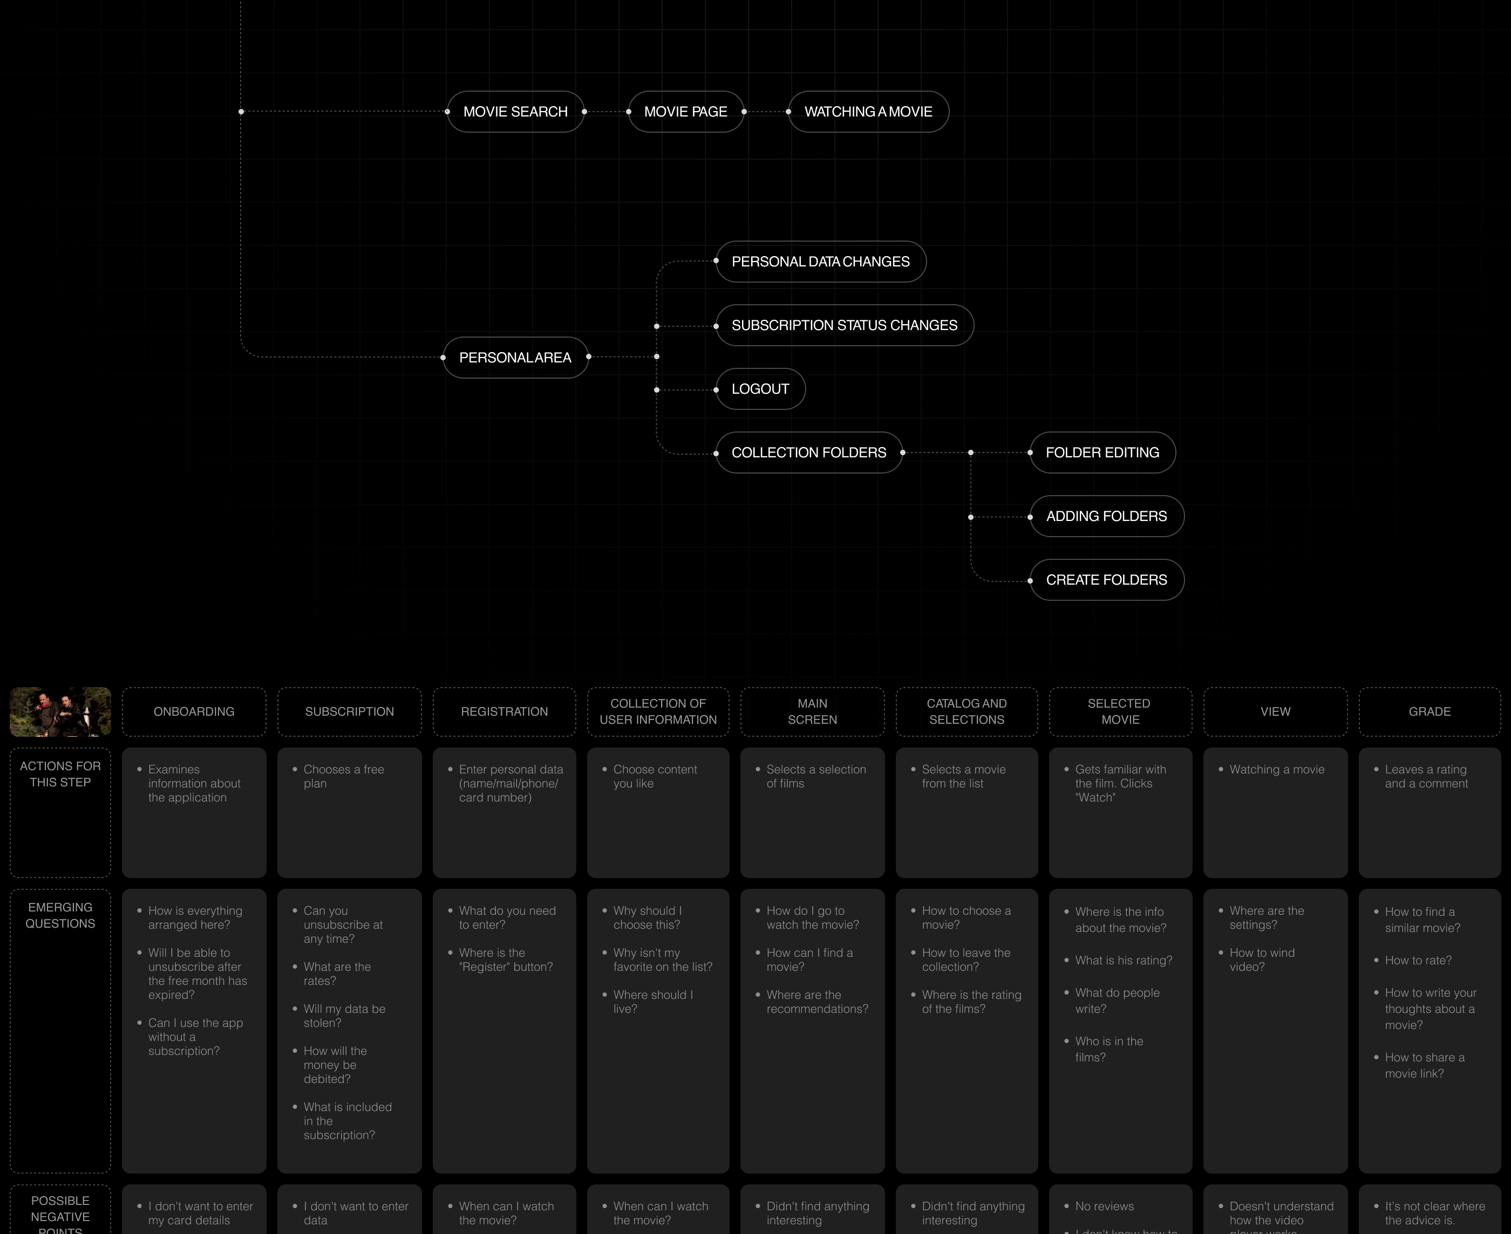Click the MOVIE SEARCH flow node

515,112
